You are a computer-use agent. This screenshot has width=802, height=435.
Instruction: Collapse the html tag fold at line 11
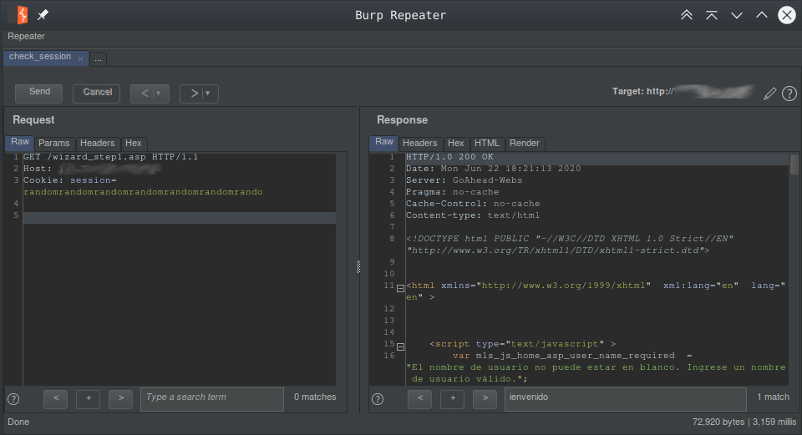click(400, 288)
